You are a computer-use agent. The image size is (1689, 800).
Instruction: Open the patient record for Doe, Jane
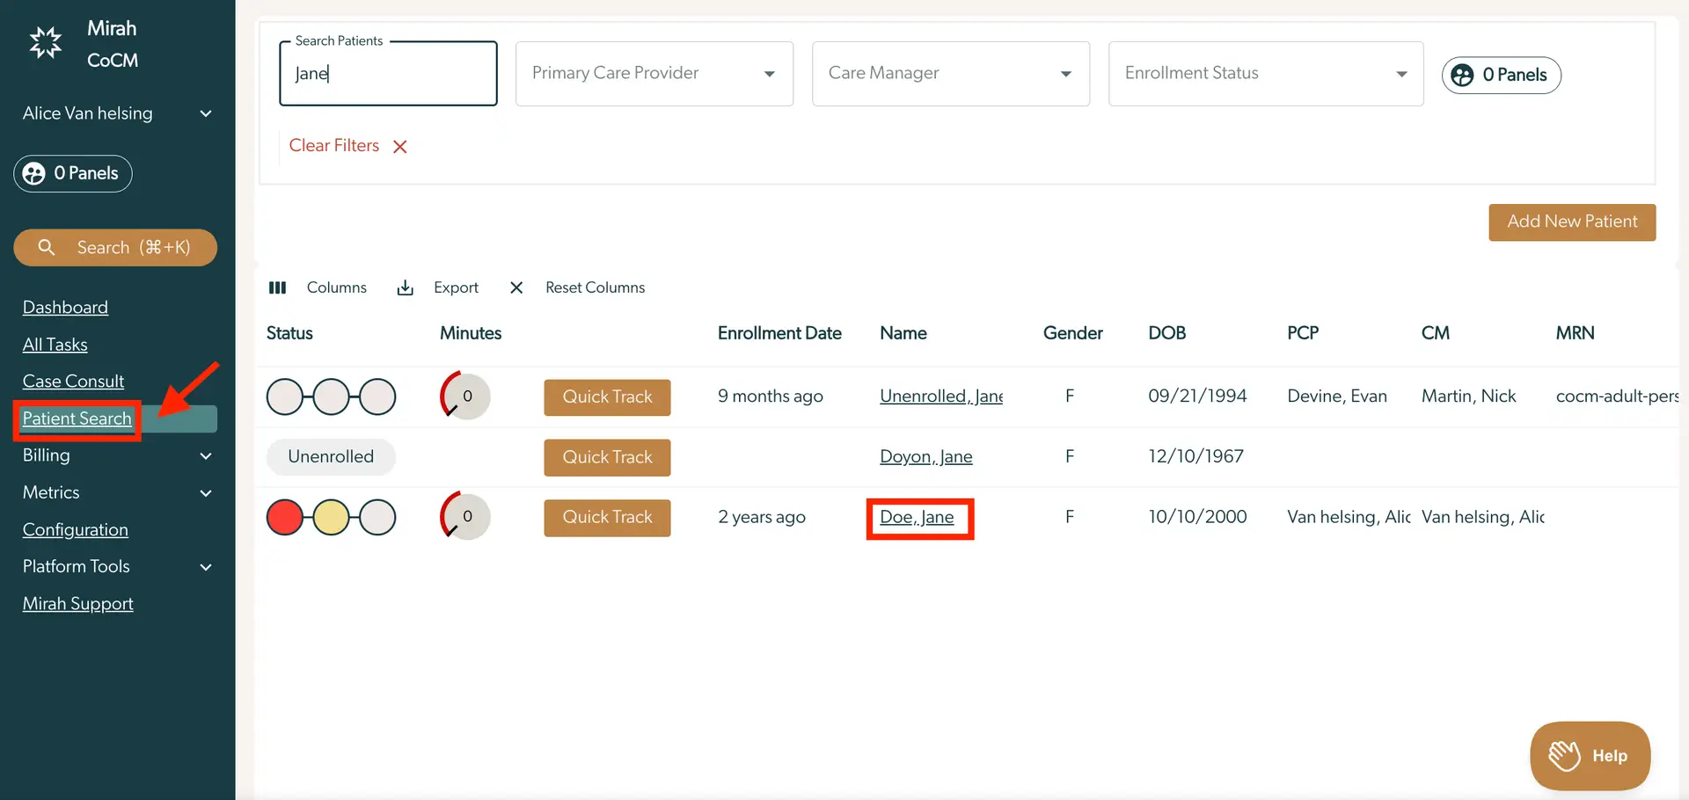(918, 517)
